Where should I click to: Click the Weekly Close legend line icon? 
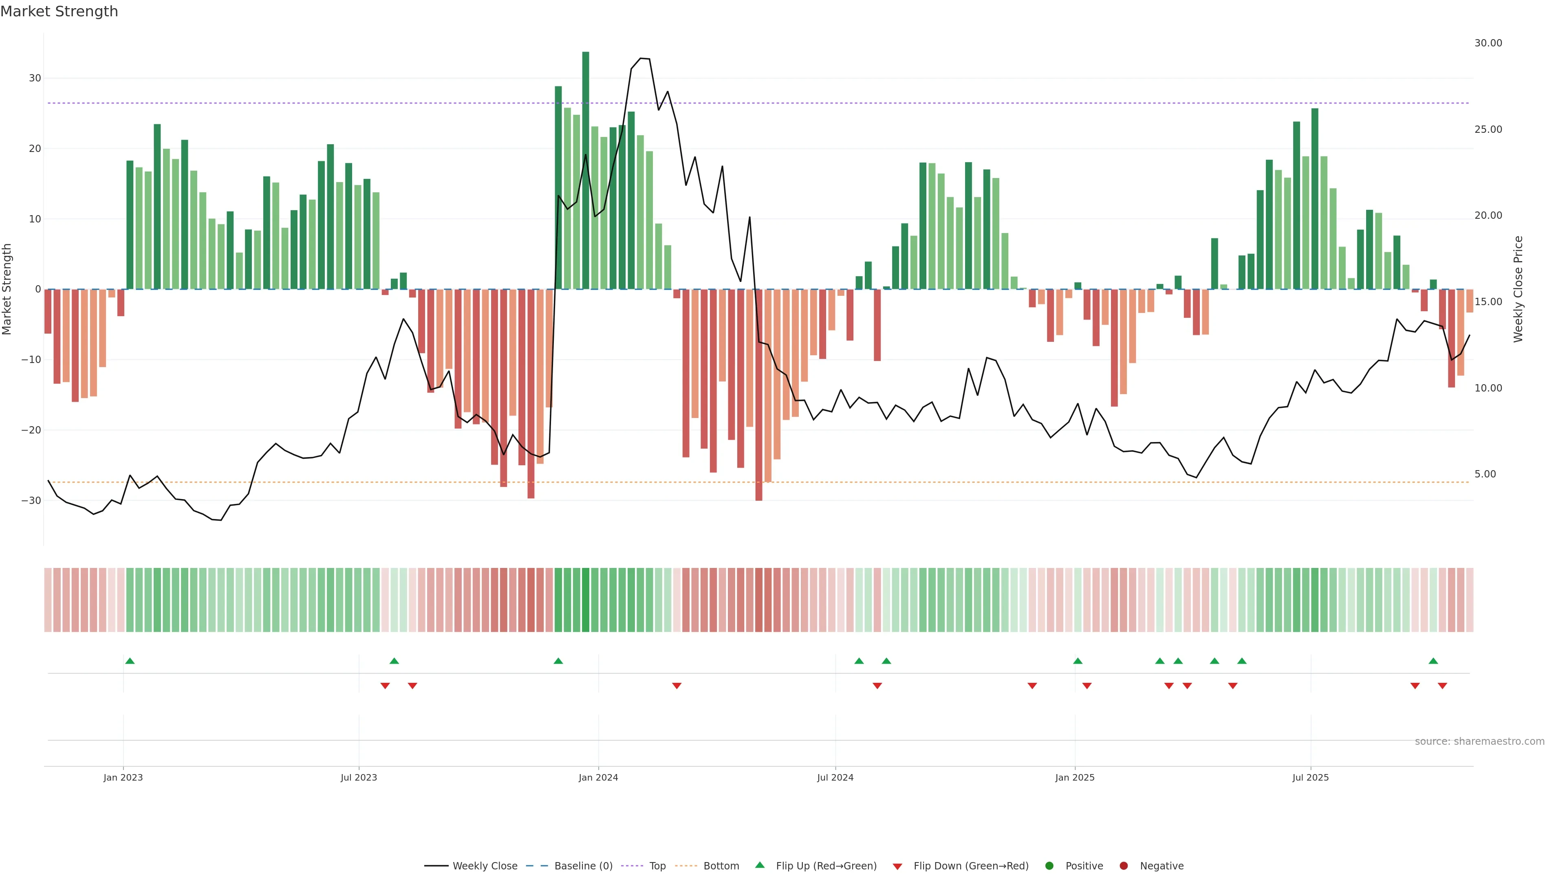[x=436, y=866]
